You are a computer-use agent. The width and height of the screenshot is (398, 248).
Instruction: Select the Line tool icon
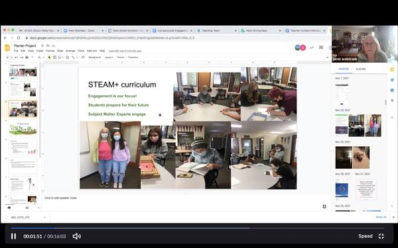point(73,57)
